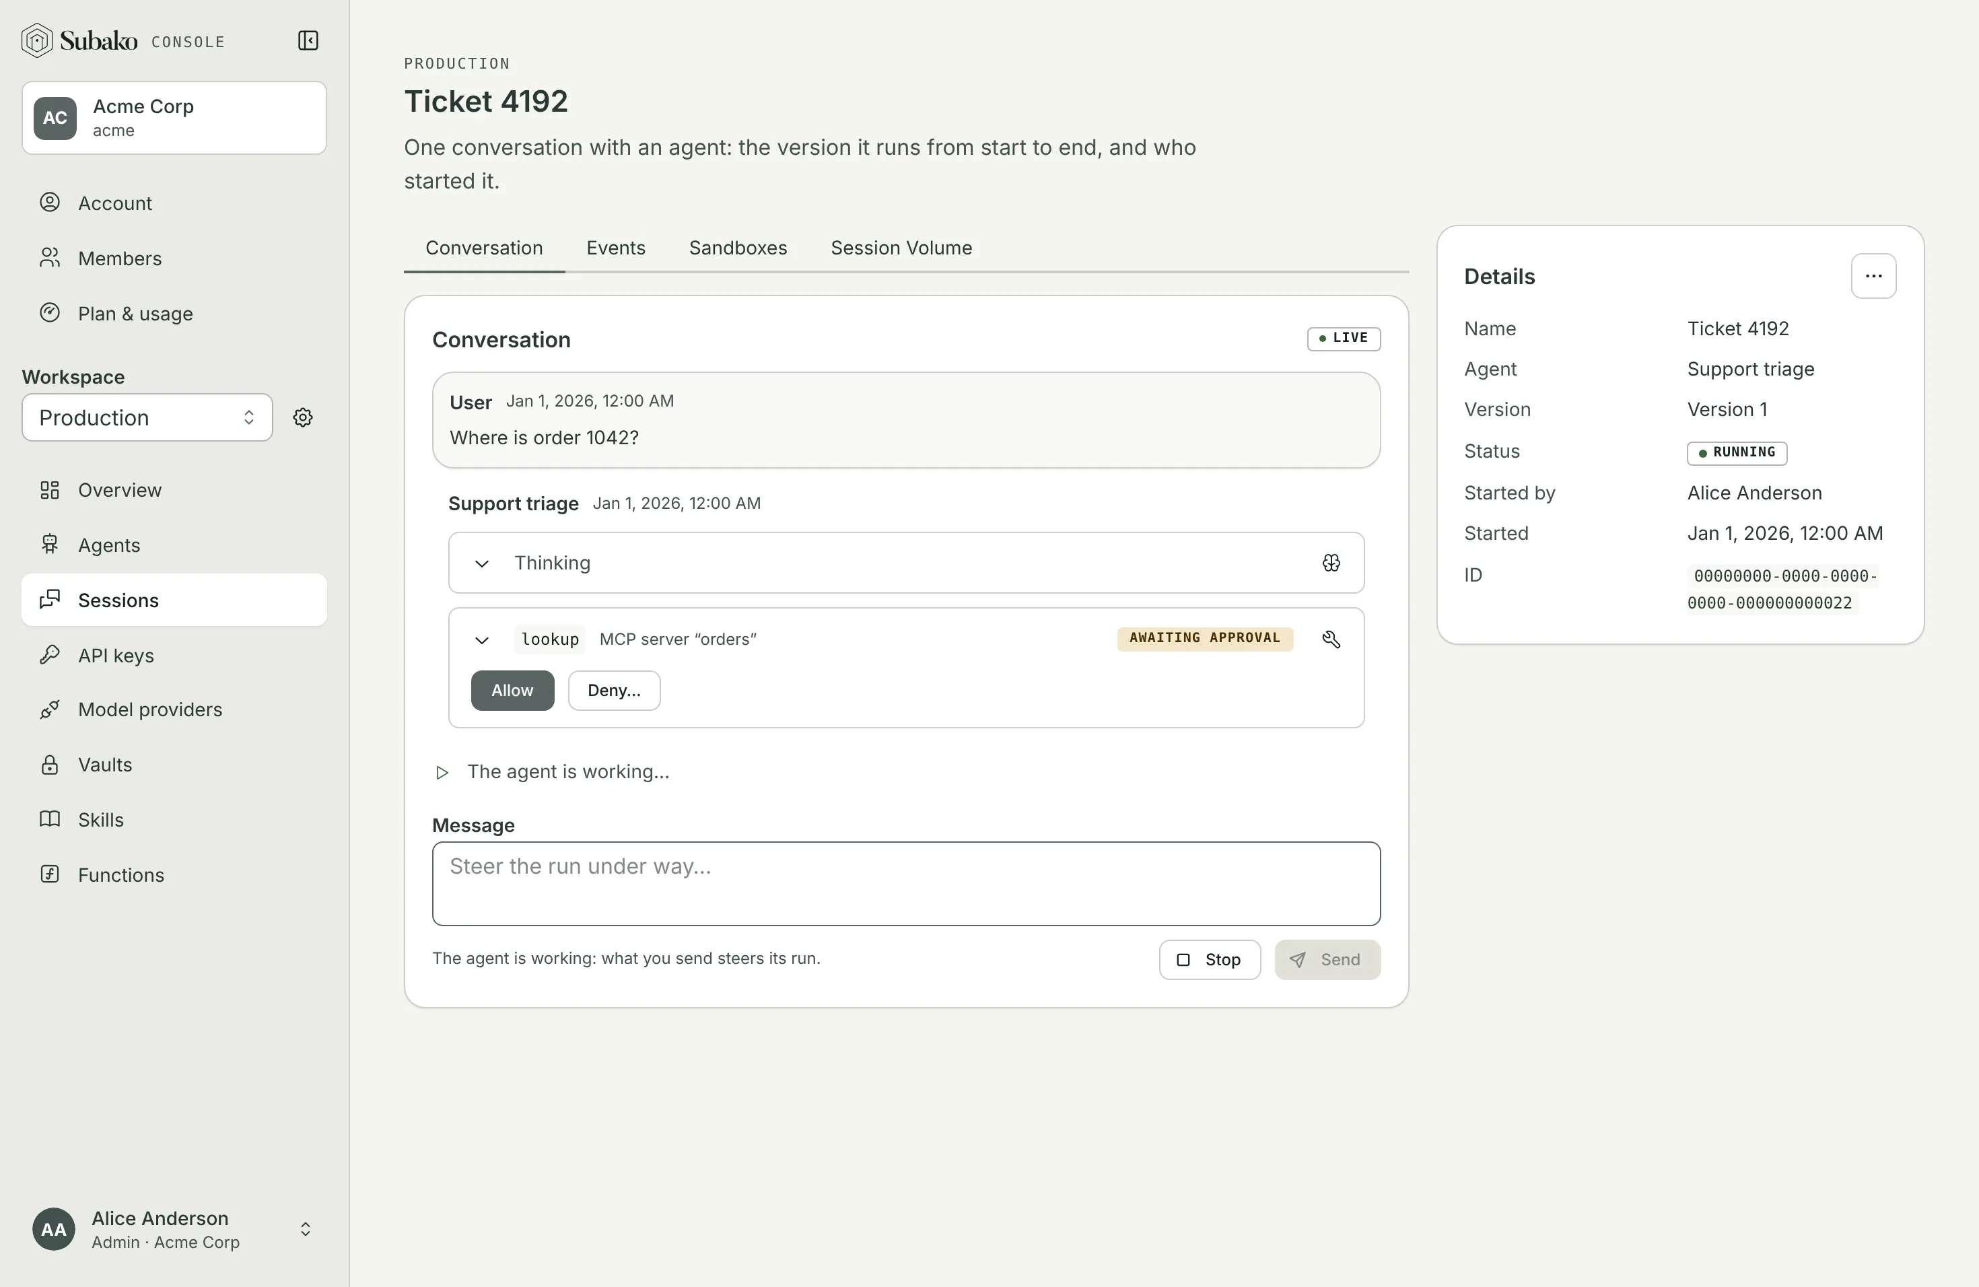Click the API keys key icon
The height and width of the screenshot is (1287, 1979).
tap(50, 654)
